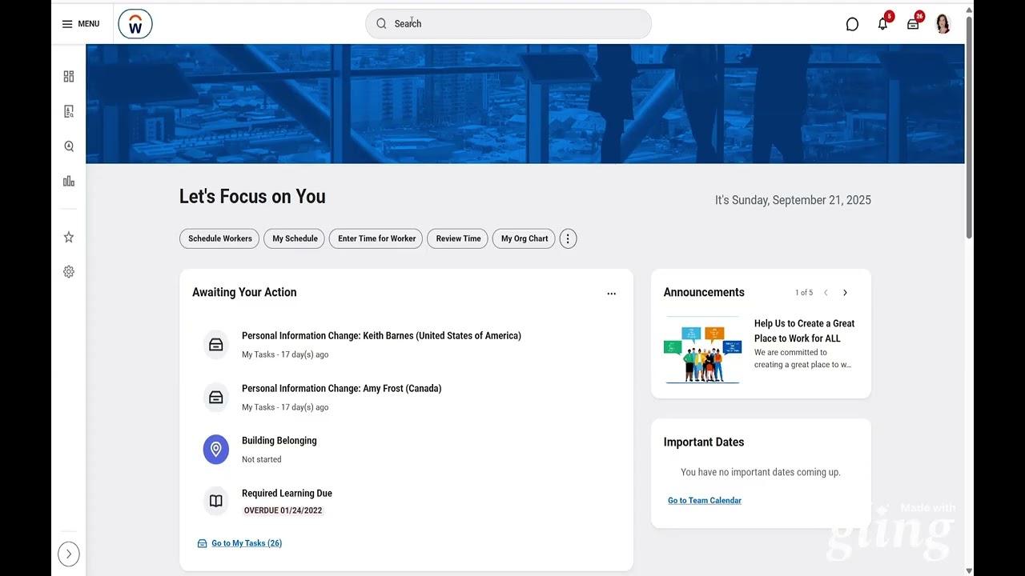The height and width of the screenshot is (576, 1025).
Task: Click the Schedule Workers button
Action: [219, 238]
